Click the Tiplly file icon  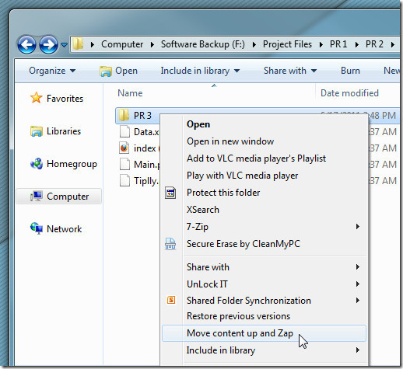pos(124,180)
